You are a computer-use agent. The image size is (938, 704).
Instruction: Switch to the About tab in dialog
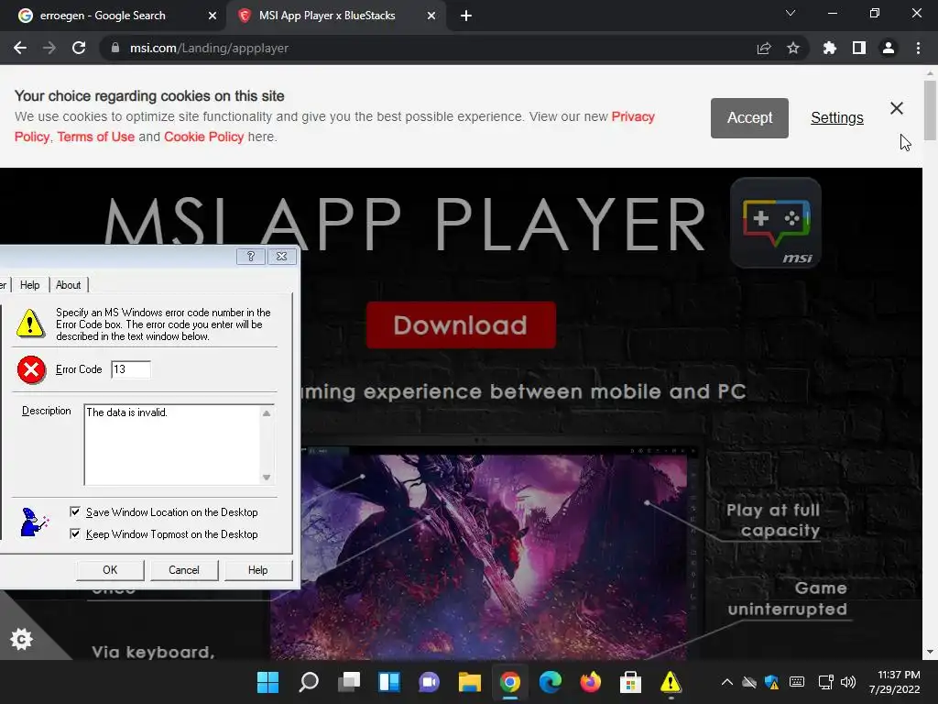pos(68,285)
